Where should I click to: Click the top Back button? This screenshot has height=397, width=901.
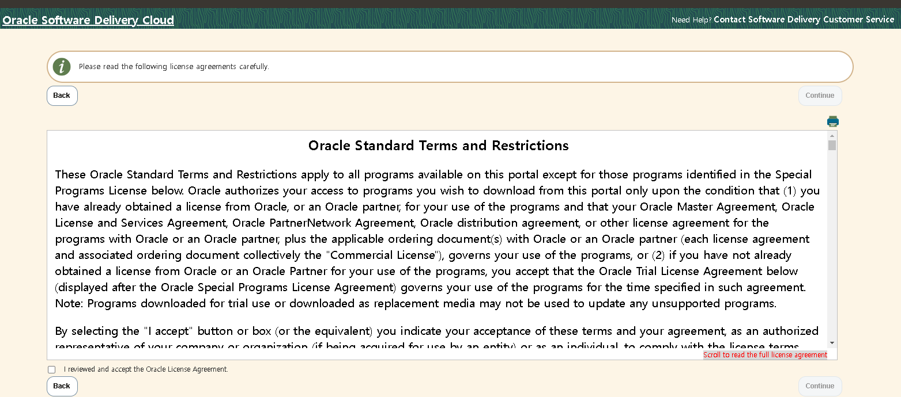tap(62, 96)
